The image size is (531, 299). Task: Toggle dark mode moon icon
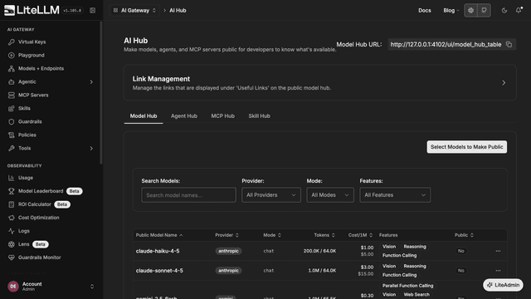(504, 11)
